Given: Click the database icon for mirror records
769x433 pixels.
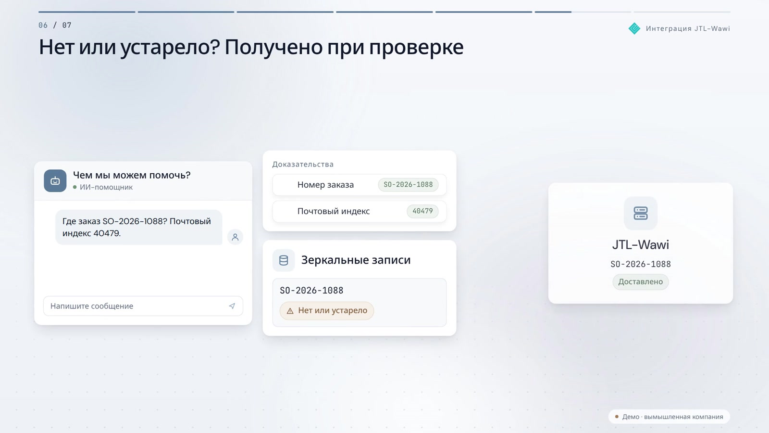Looking at the screenshot, I should (284, 260).
